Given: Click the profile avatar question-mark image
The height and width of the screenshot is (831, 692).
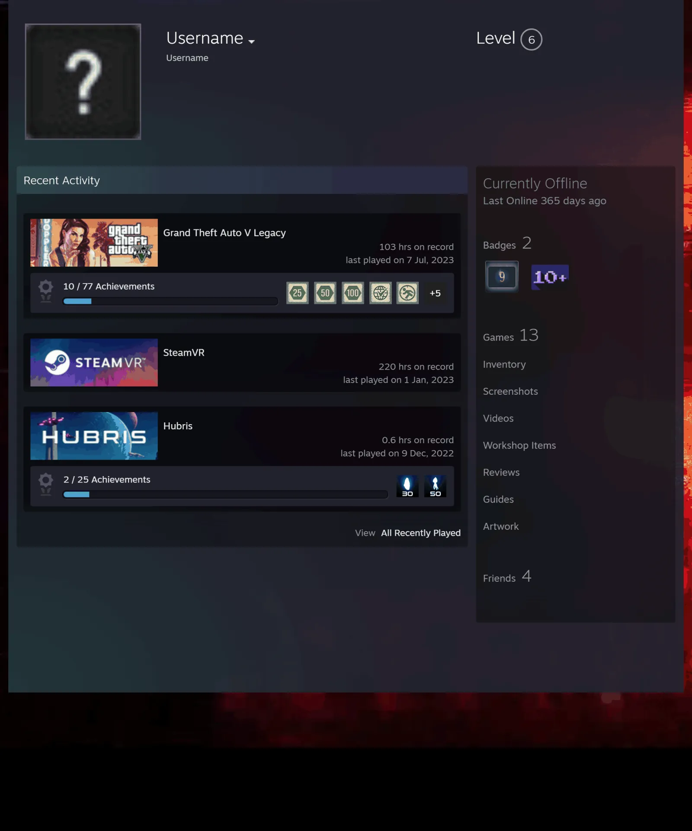Looking at the screenshot, I should tap(83, 82).
